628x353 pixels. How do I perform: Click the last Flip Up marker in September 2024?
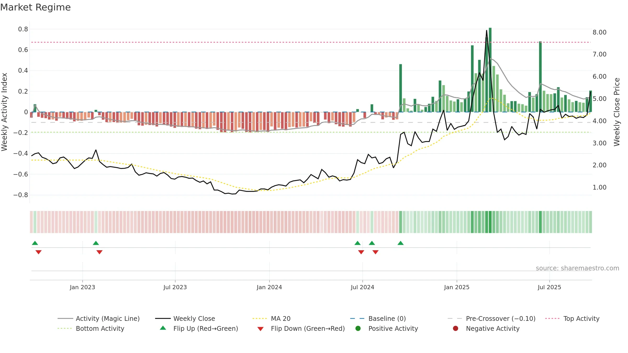coord(401,243)
